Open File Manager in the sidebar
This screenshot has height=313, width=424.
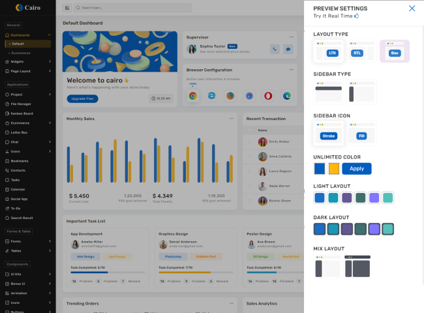[21, 104]
